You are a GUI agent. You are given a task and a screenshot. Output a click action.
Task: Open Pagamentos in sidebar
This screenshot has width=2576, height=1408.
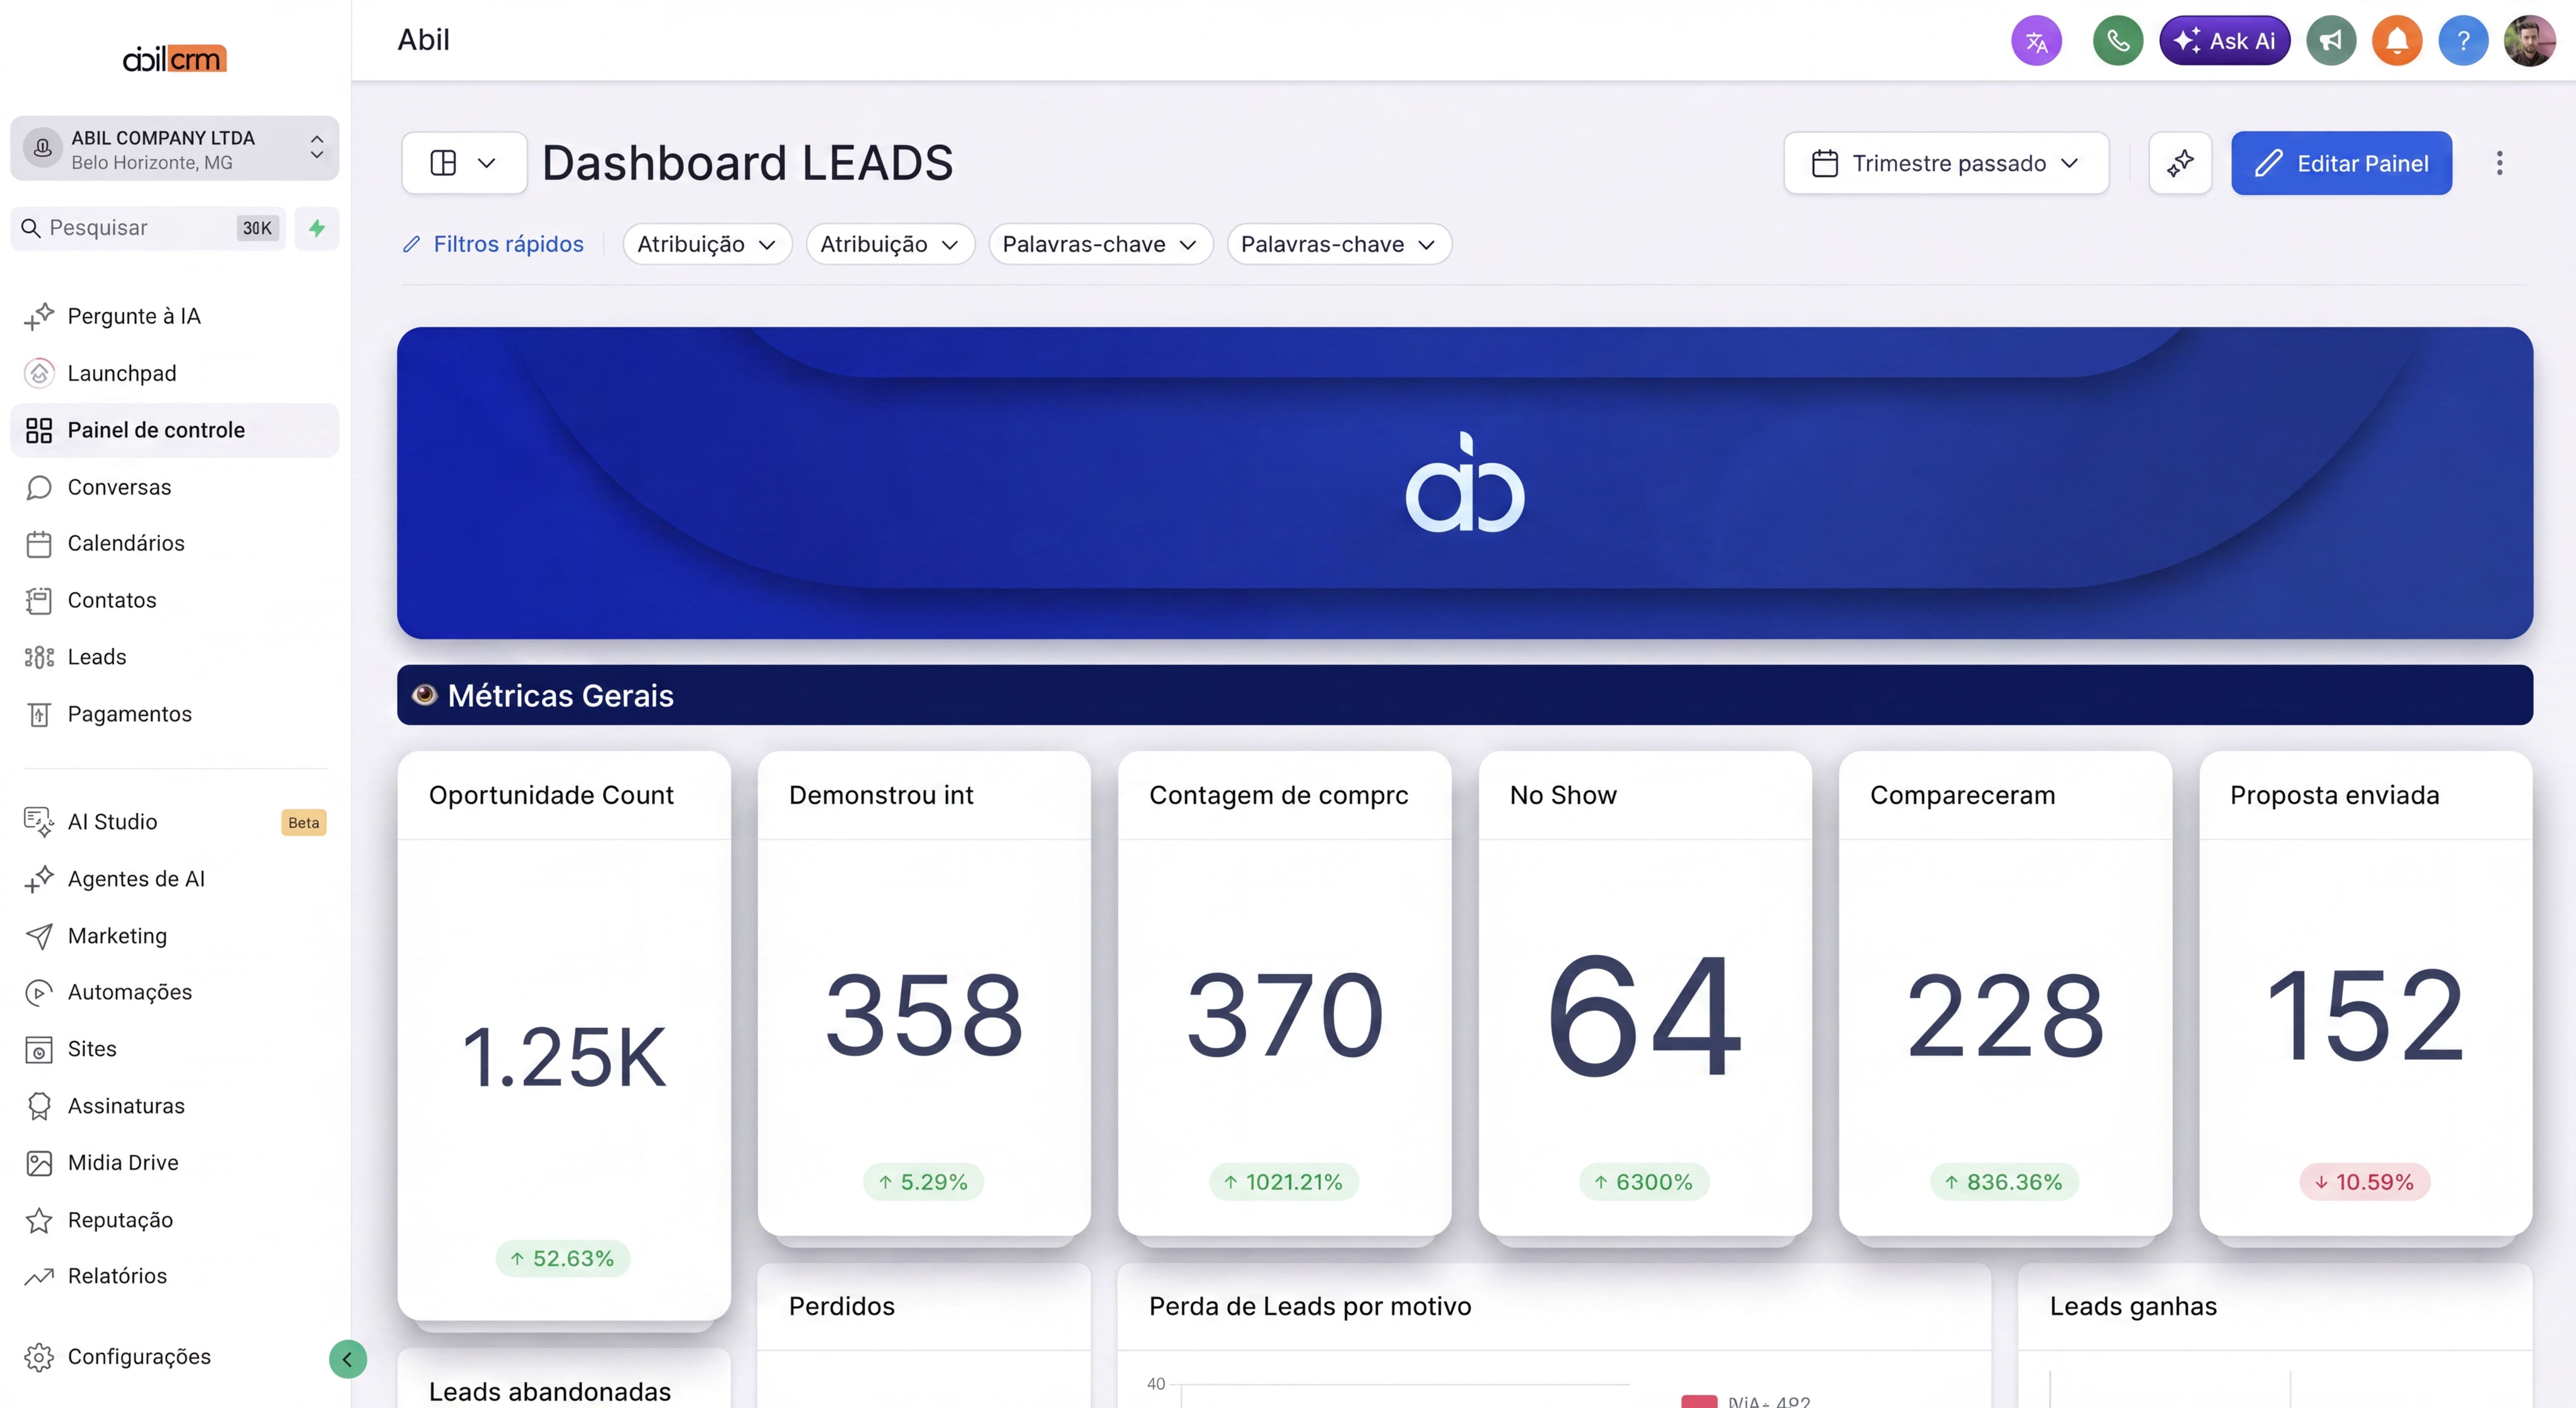[175, 714]
